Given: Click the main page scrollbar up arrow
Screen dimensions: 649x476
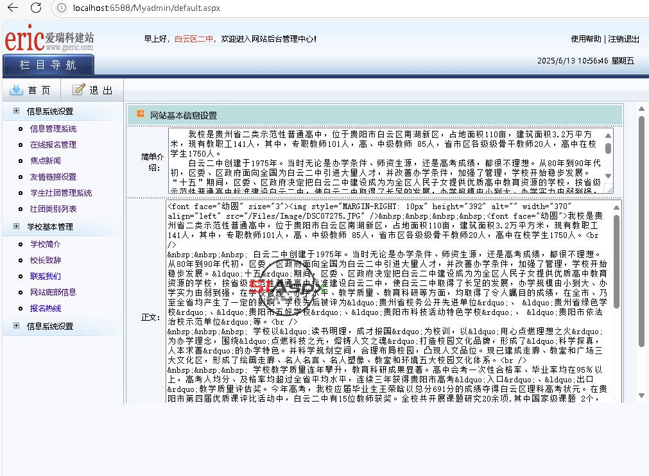Looking at the screenshot, I should 641,109.
